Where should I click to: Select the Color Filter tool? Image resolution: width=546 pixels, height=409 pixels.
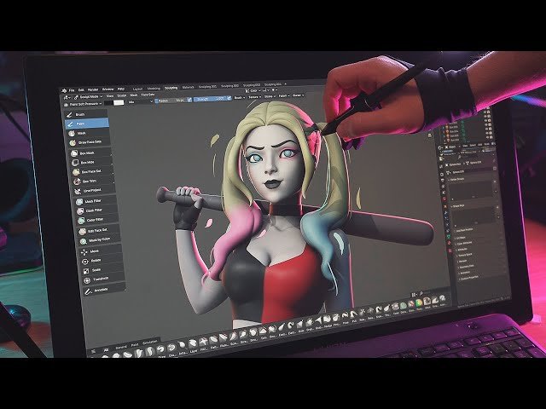[x=97, y=220]
